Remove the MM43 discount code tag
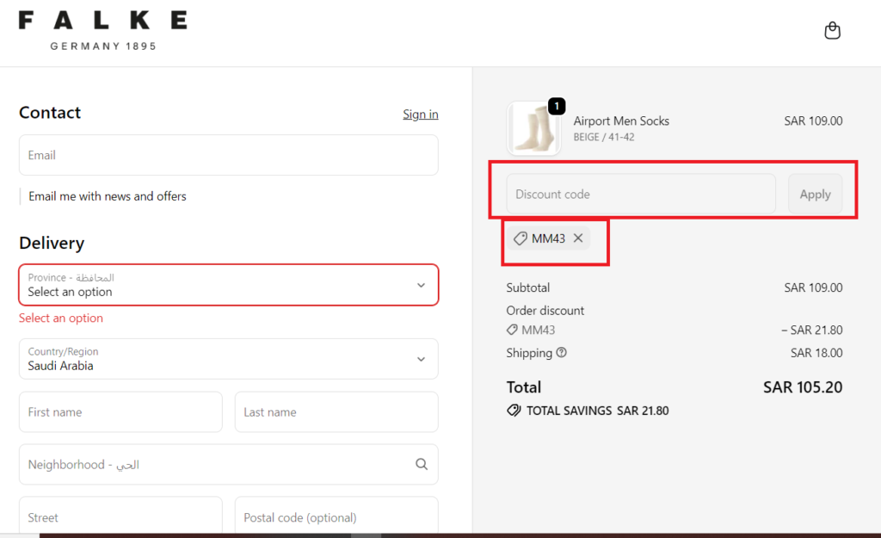This screenshot has width=881, height=538. coord(578,238)
